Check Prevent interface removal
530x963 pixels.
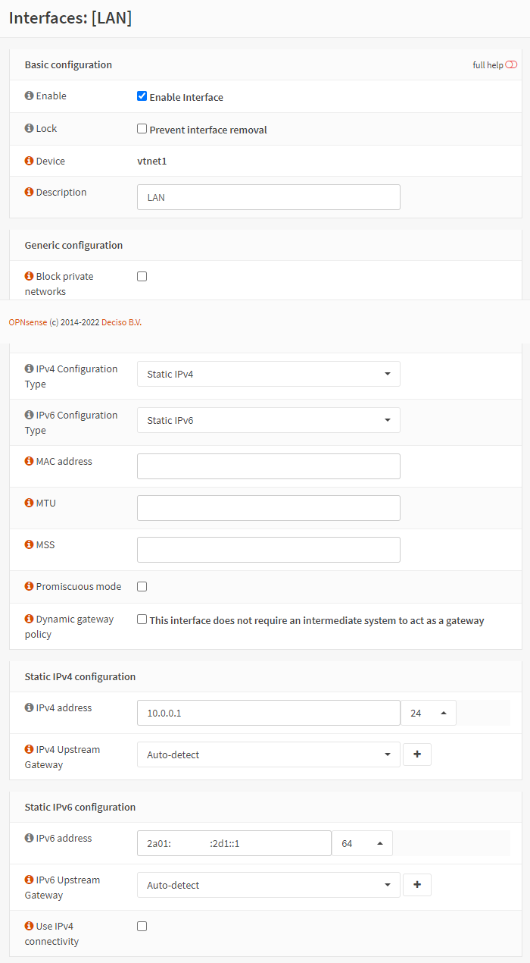point(142,129)
